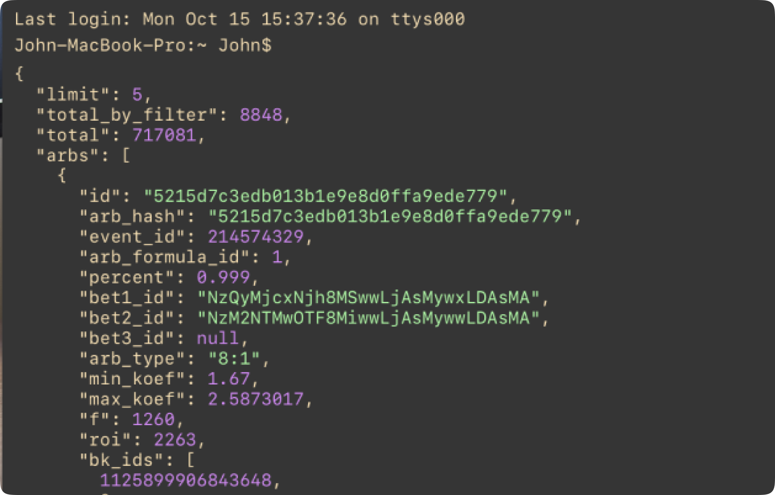Click the "arb_hash" key name
This screenshot has height=495, width=775.
point(132,217)
